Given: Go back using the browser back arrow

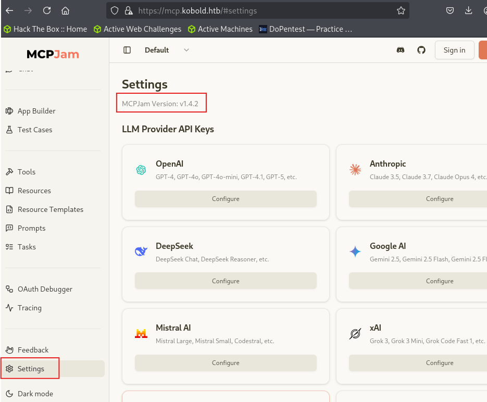Looking at the screenshot, I should tap(9, 10).
